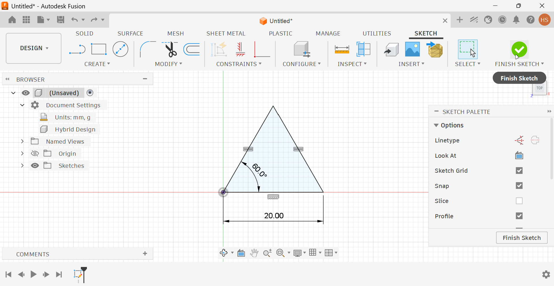
Task: Collapse the Options section in Sketch Palette
Action: [436, 125]
